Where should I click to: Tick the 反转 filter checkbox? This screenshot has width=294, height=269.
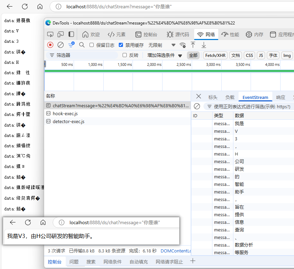125,55
